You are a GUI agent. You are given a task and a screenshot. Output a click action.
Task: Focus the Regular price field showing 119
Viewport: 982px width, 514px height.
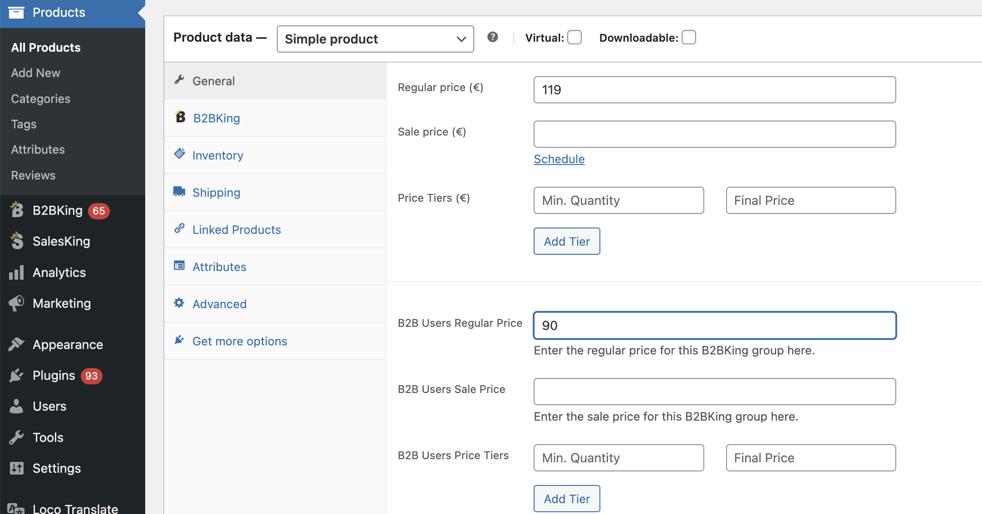(715, 90)
